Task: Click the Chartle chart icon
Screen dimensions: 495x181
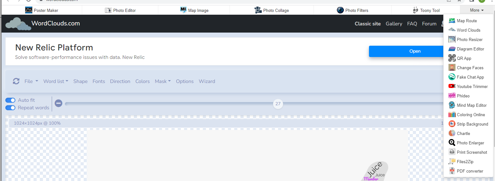Action: [x=452, y=133]
